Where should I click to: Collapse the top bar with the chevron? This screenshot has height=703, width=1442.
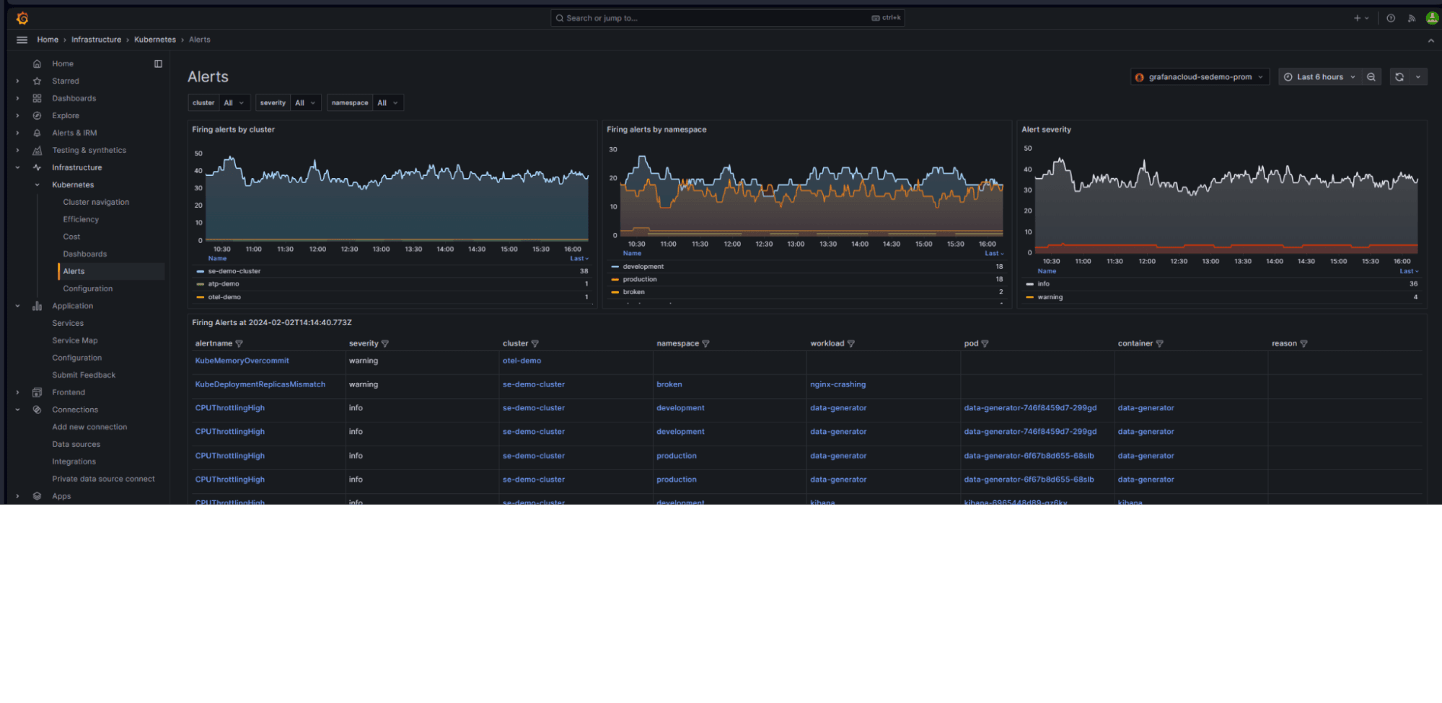pos(1431,40)
